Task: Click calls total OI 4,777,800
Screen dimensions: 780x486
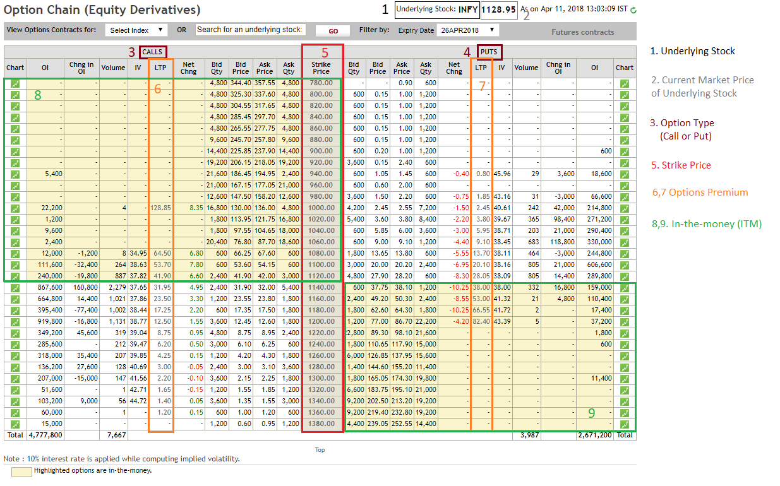Action: pyautogui.click(x=45, y=435)
